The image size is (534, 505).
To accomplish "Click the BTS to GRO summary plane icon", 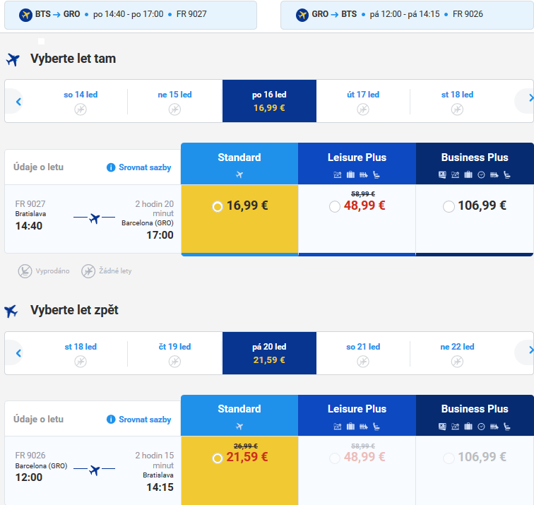I will click(25, 15).
